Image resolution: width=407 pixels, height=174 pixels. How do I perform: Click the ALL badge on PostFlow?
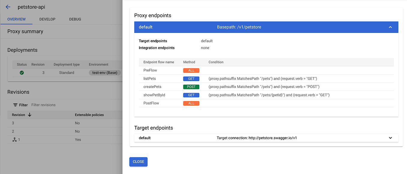coord(191,103)
